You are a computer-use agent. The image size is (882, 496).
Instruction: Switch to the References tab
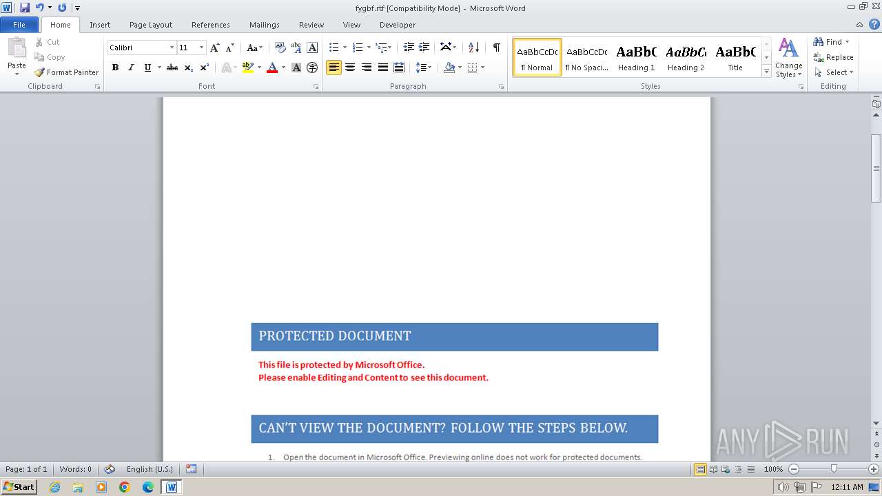coord(211,25)
